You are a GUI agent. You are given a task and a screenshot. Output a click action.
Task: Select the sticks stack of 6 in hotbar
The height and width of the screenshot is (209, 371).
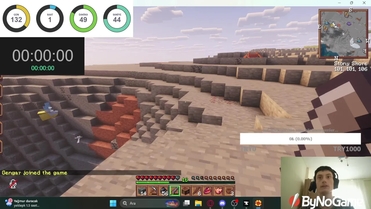(196, 191)
